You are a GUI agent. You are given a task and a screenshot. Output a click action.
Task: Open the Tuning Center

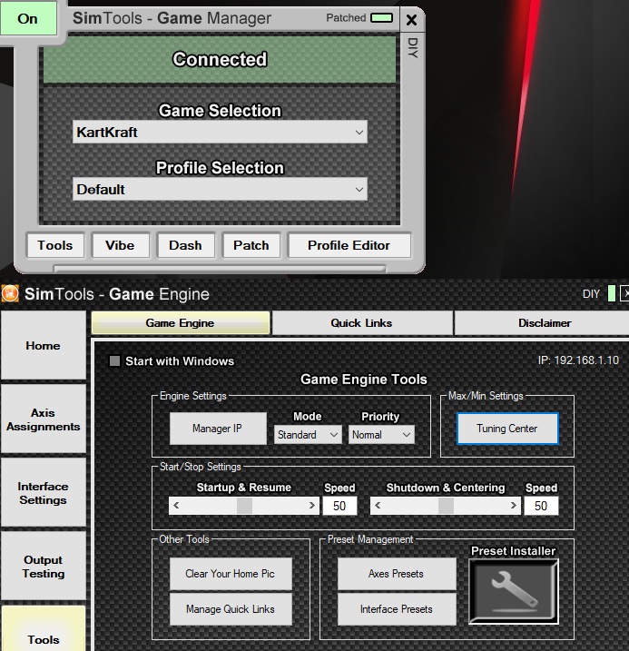tap(507, 429)
